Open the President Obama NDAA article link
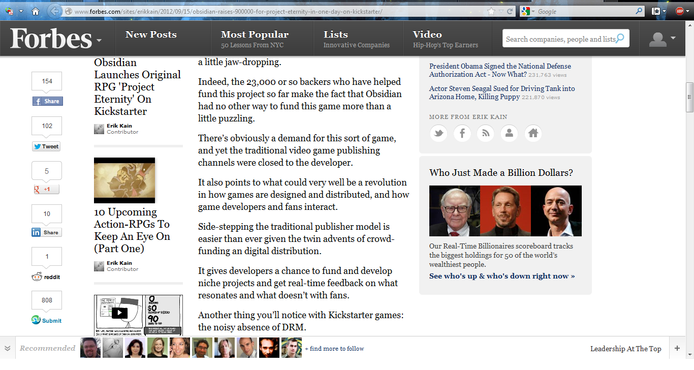The width and height of the screenshot is (694, 370). click(500, 70)
